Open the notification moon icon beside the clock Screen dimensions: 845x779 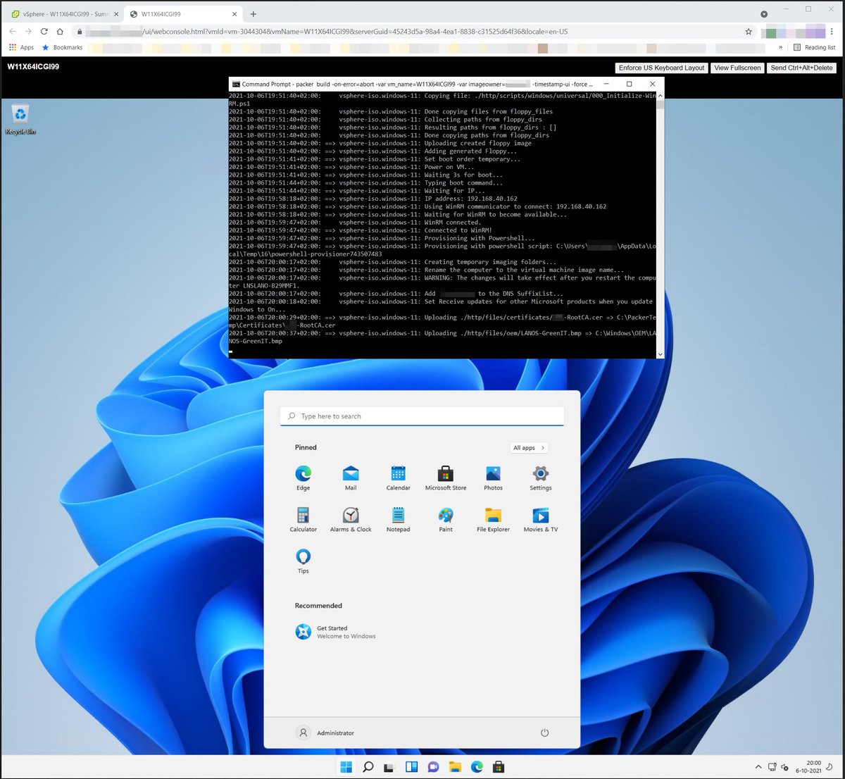830,767
